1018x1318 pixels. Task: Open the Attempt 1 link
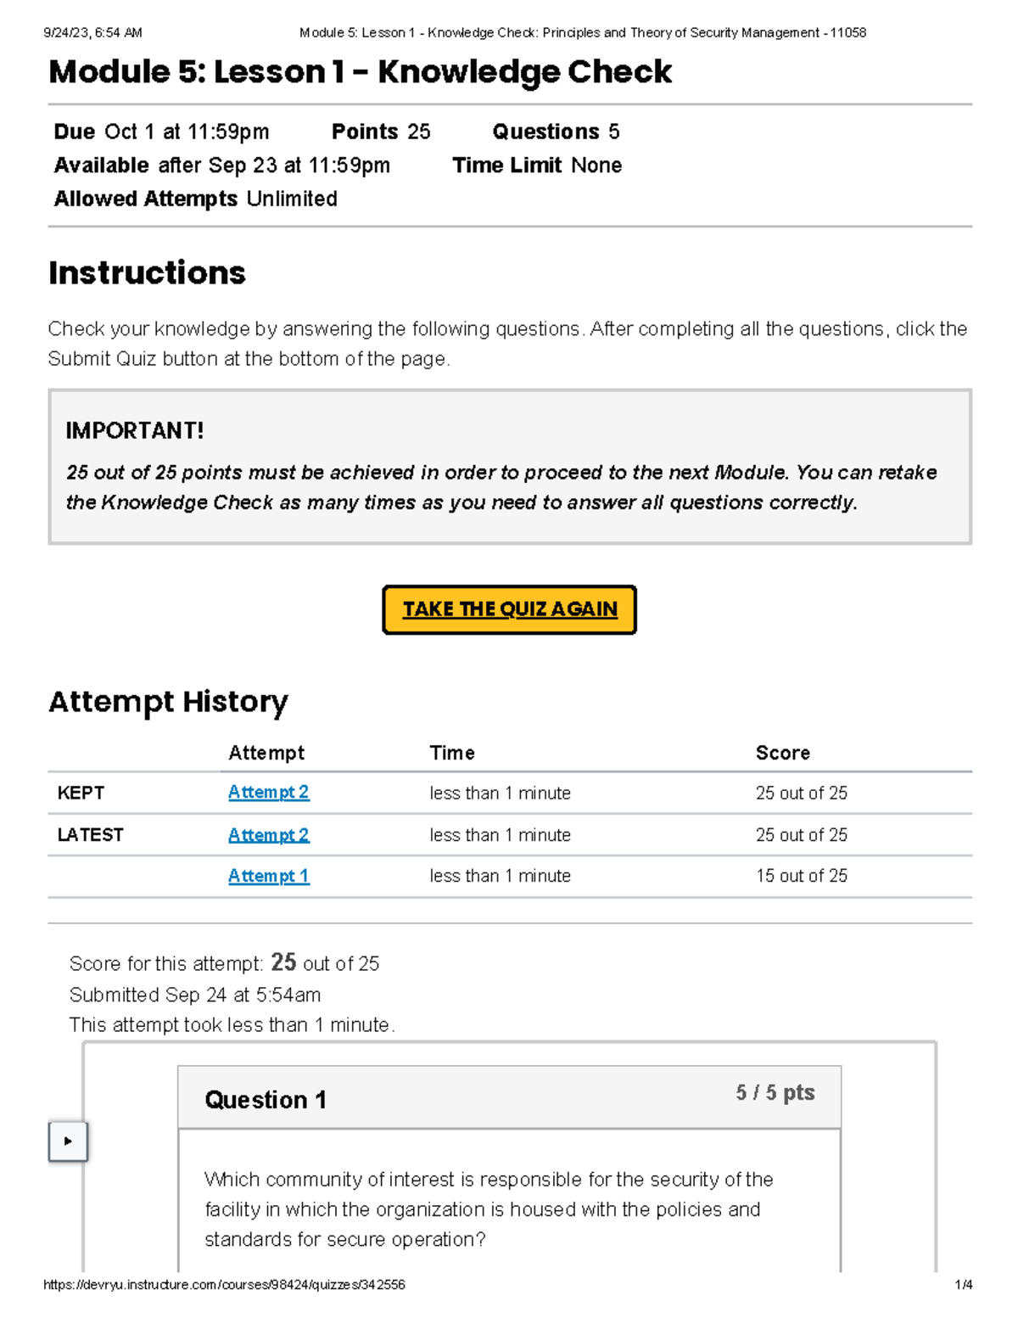tap(268, 876)
